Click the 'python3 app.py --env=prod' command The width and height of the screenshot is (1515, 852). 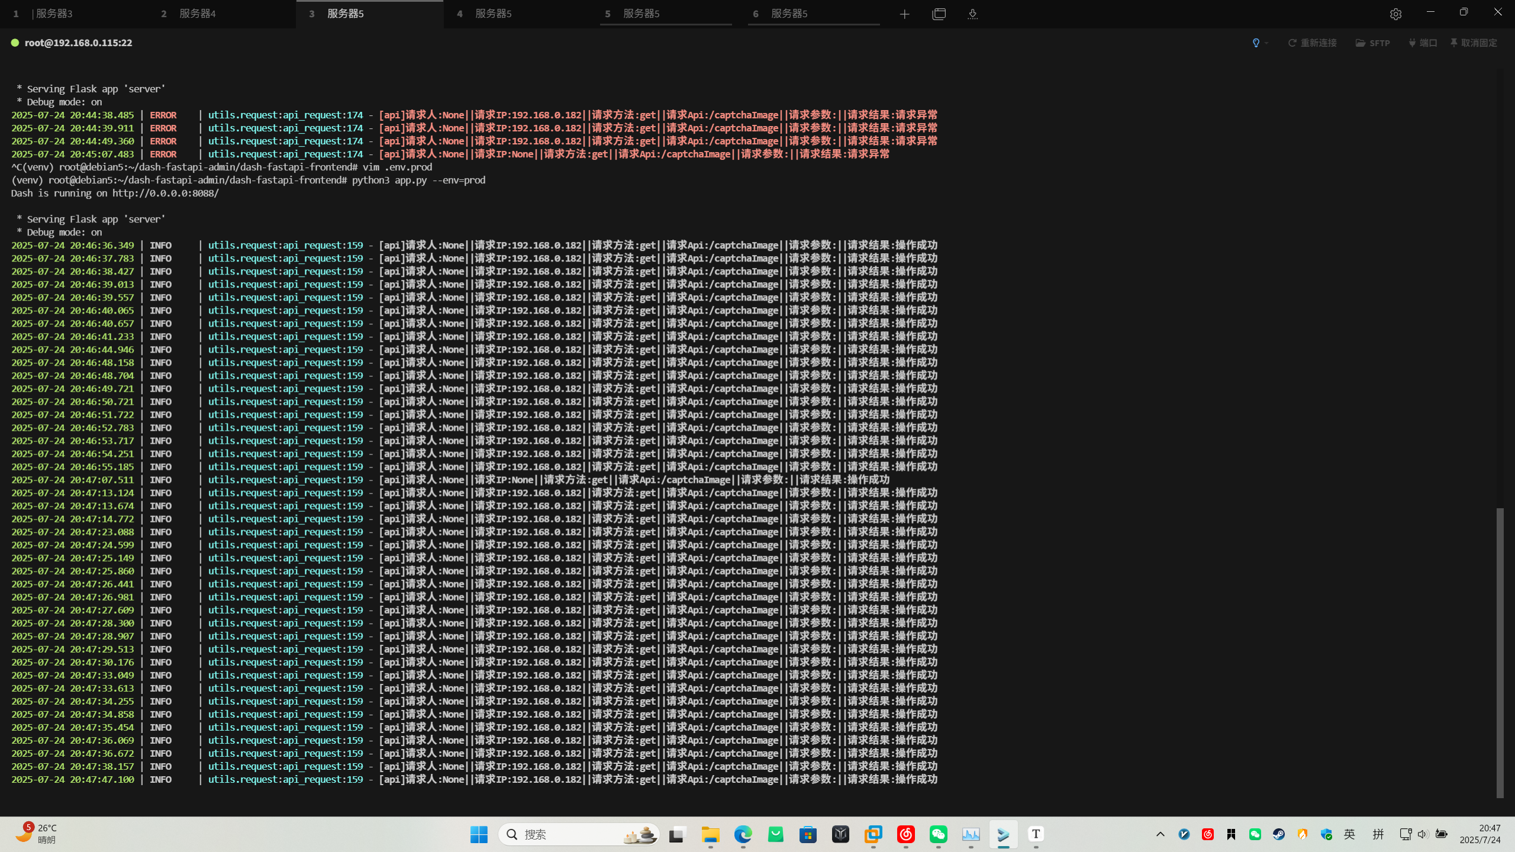(x=418, y=180)
